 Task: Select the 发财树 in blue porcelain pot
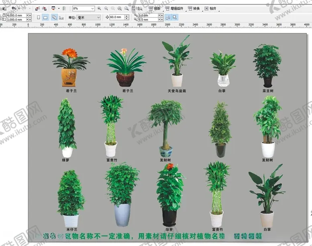coord(165,129)
